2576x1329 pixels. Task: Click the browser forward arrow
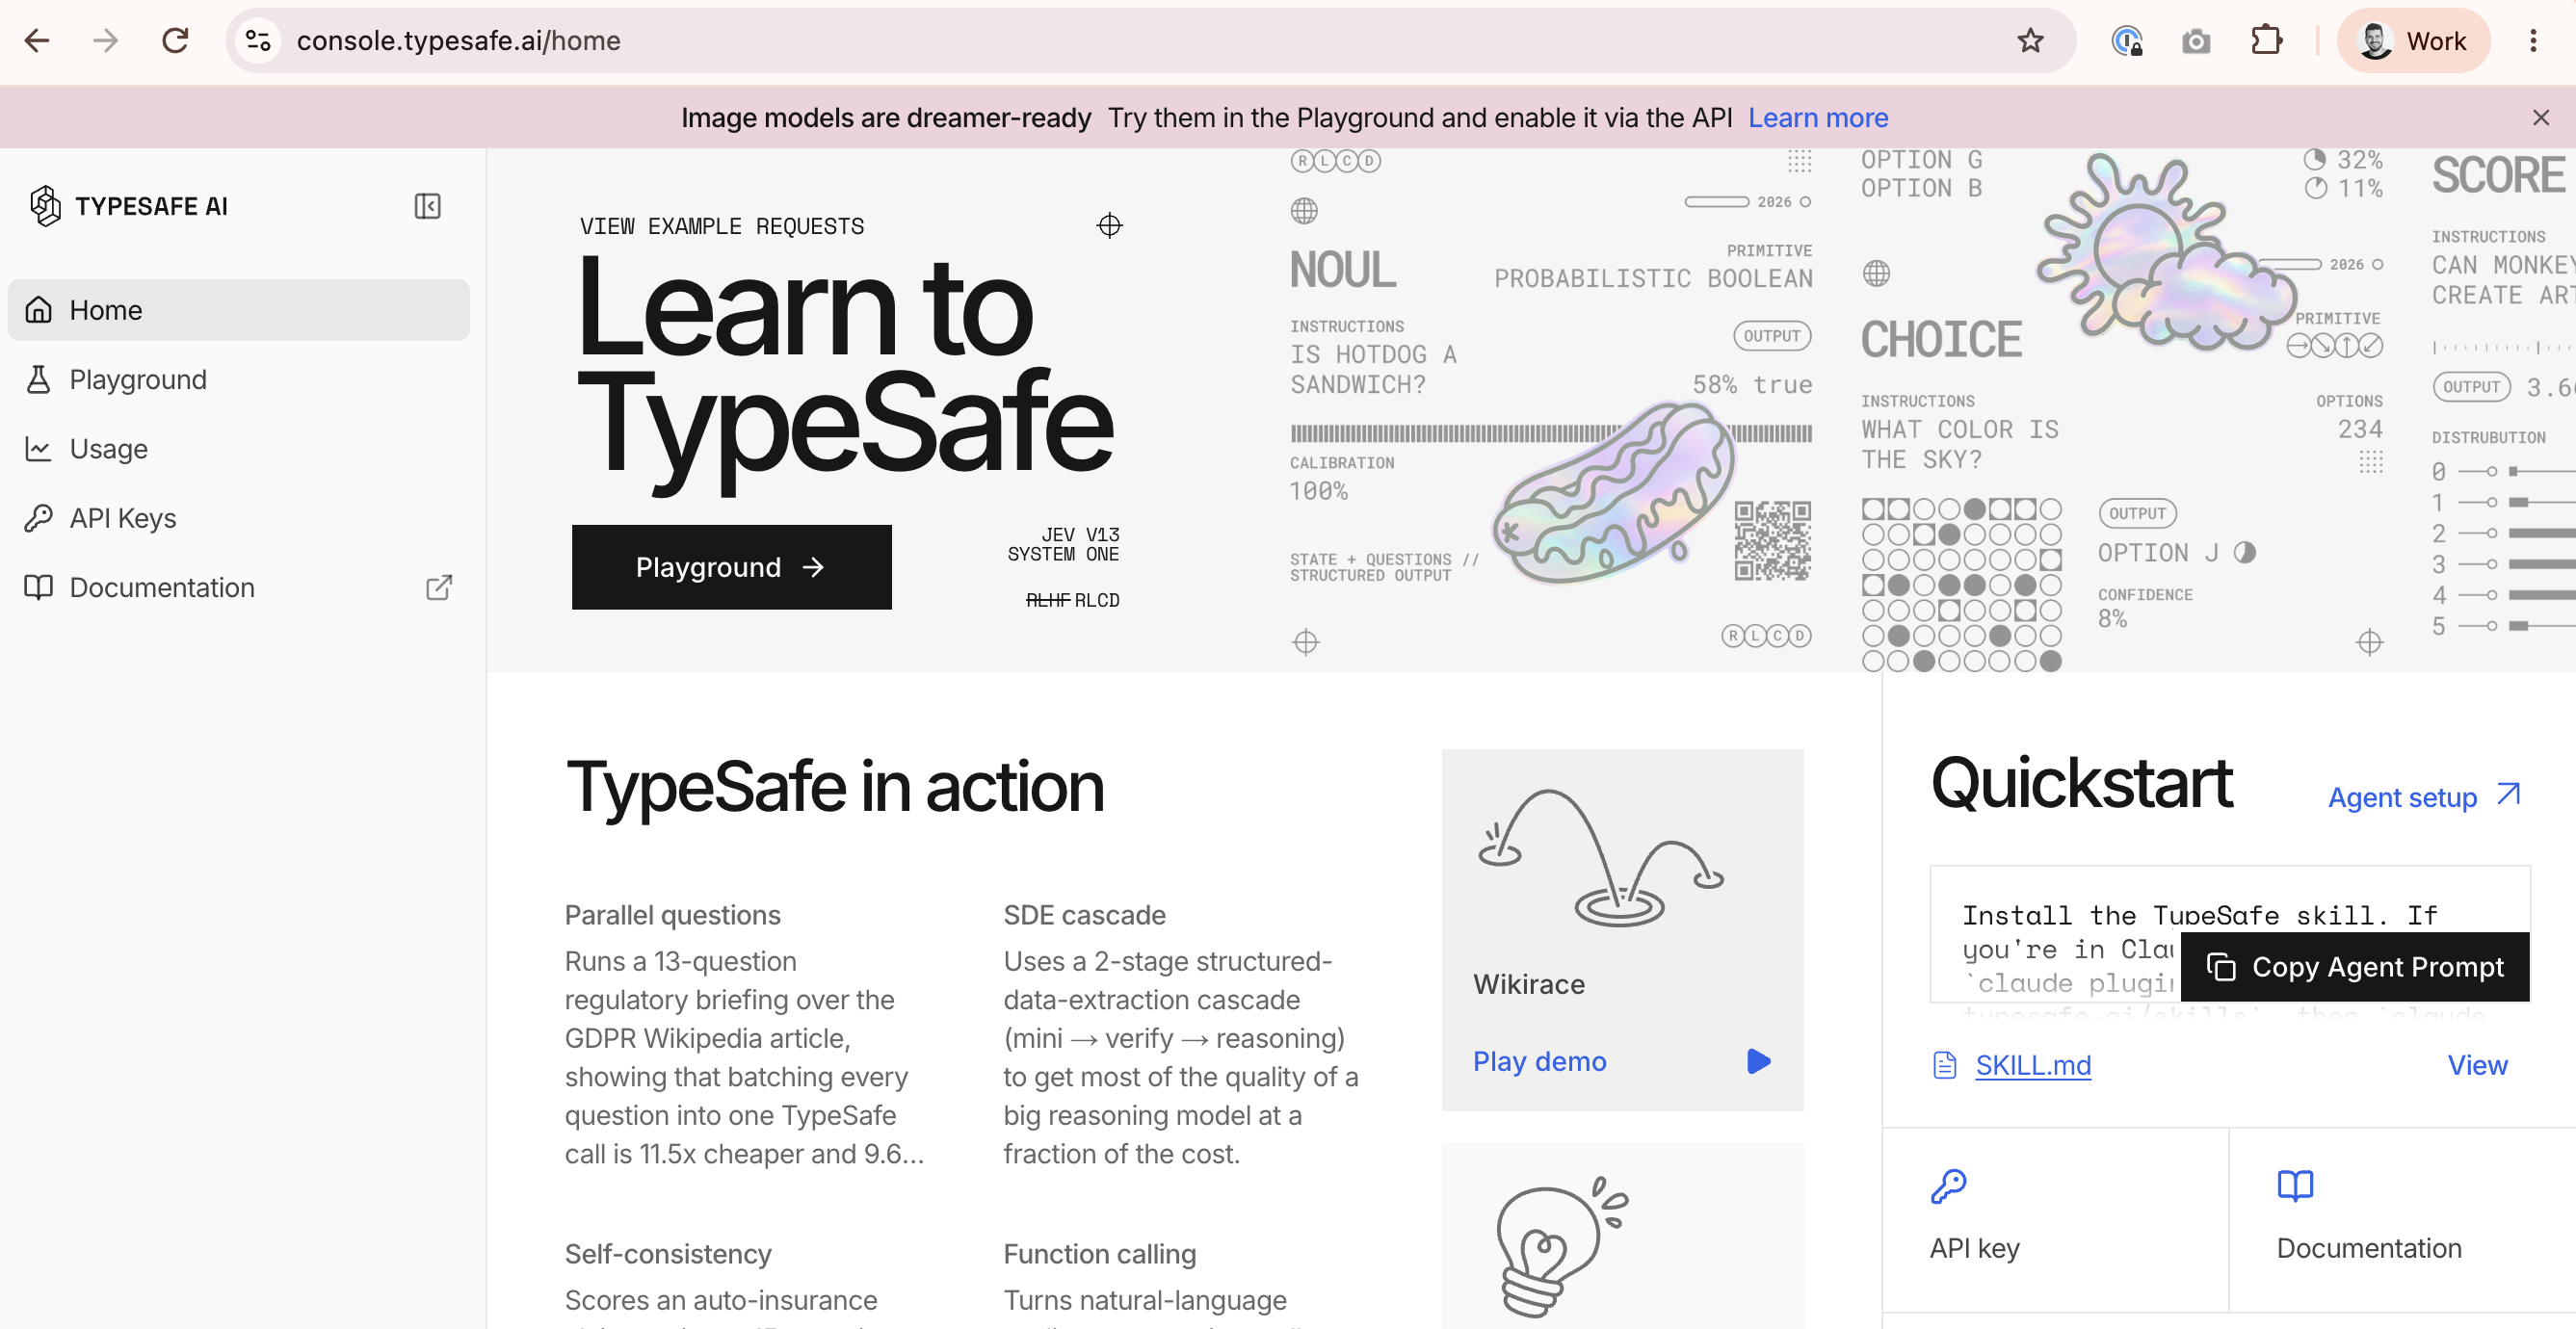[x=105, y=41]
